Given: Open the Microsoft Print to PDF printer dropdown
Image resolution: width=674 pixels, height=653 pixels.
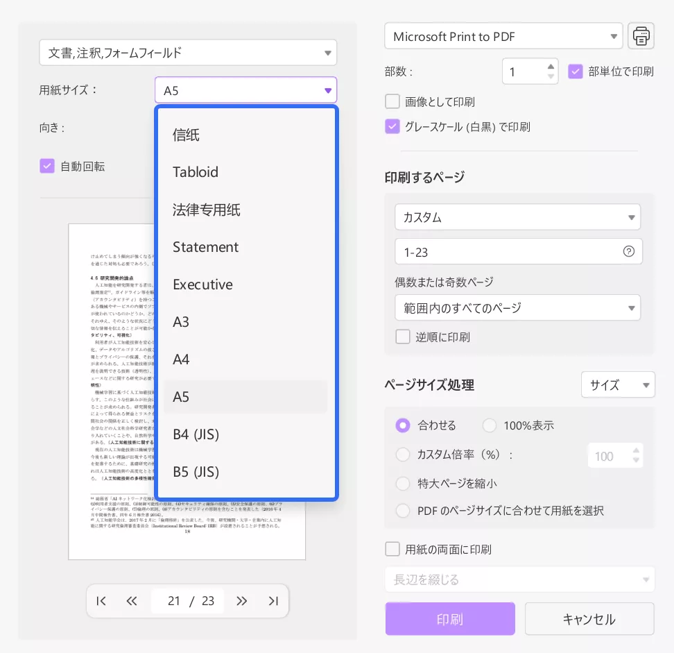Looking at the screenshot, I should tap(503, 36).
